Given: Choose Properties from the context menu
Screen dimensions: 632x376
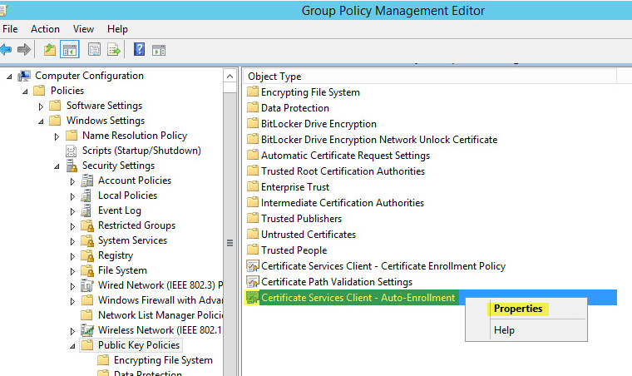Looking at the screenshot, I should tap(518, 309).
